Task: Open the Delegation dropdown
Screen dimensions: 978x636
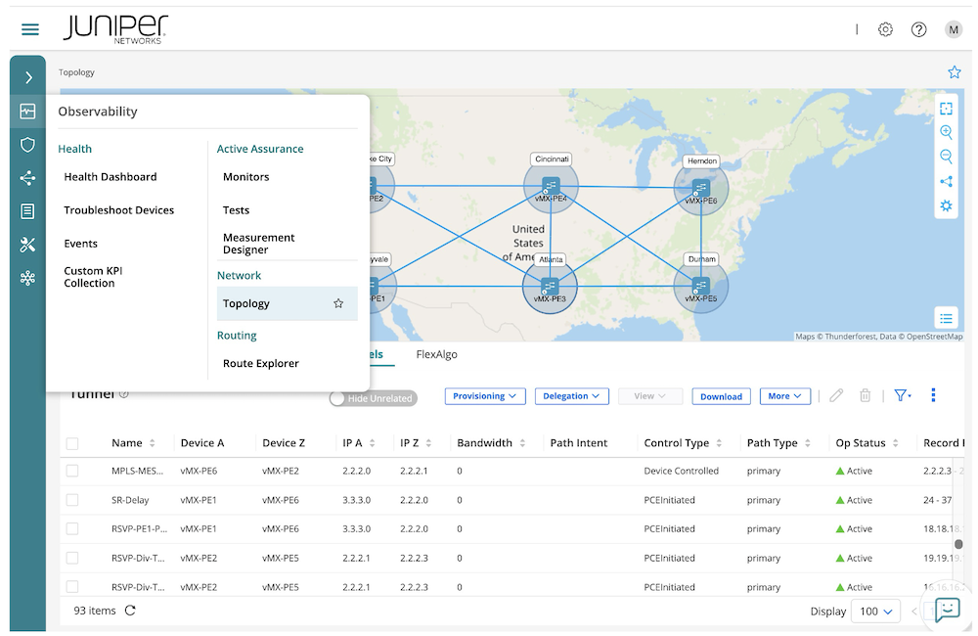Action: click(572, 395)
